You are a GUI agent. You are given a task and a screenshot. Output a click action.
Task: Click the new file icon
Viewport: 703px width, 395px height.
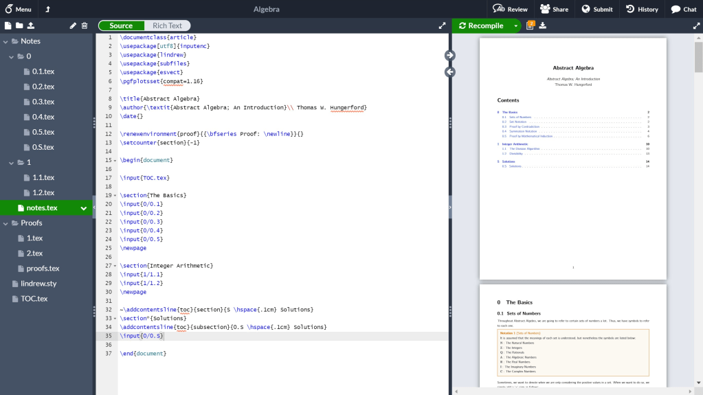pyautogui.click(x=8, y=26)
